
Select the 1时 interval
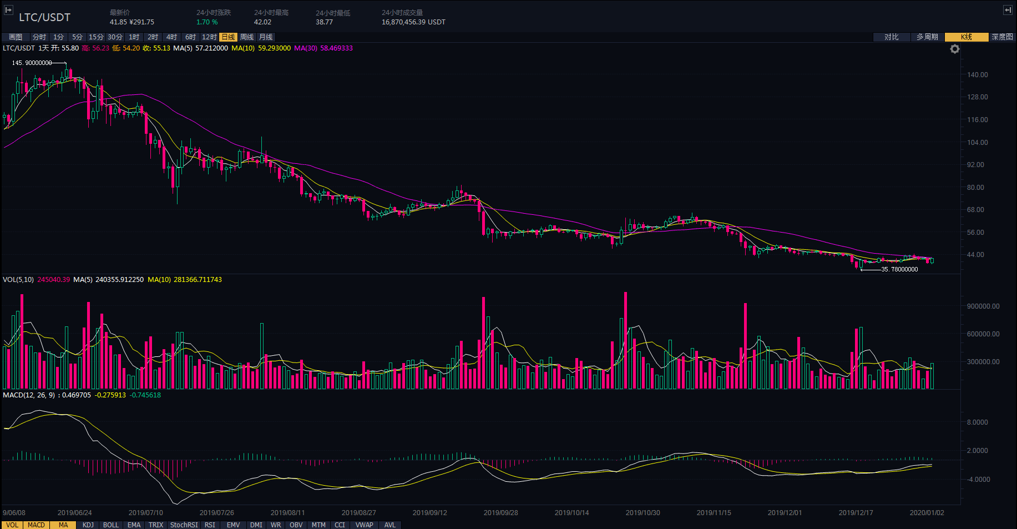click(x=134, y=37)
